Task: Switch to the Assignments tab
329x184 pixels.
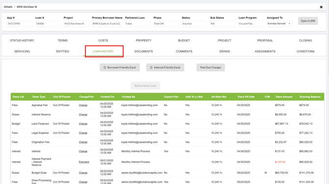Action: [265, 52]
